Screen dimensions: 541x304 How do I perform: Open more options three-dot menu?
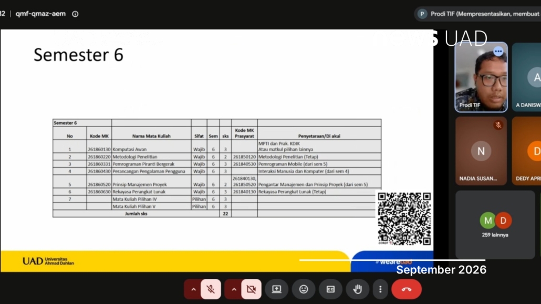point(380,289)
